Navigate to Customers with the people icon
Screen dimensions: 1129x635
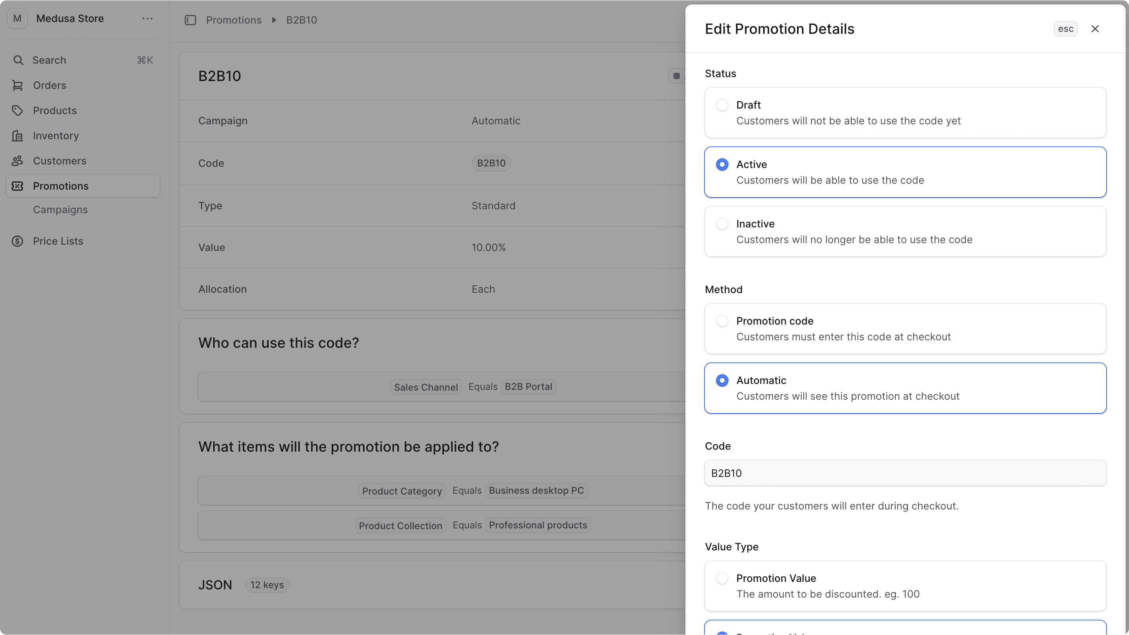(x=18, y=161)
